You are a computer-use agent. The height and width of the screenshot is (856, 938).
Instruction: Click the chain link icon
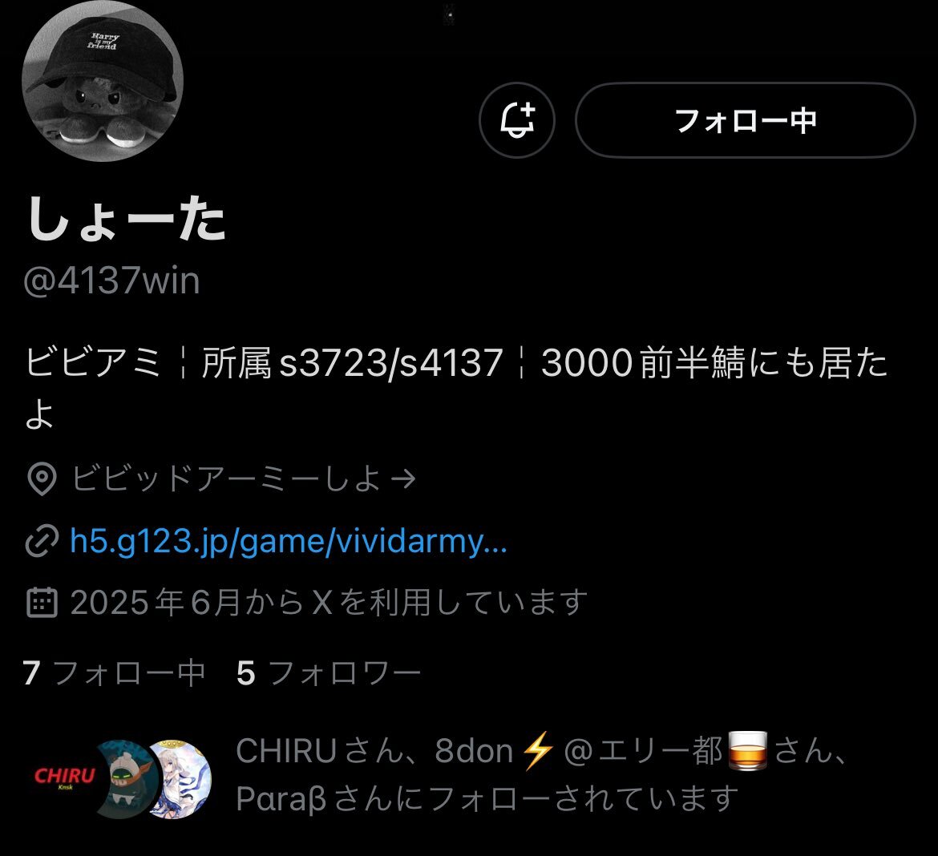(x=42, y=541)
